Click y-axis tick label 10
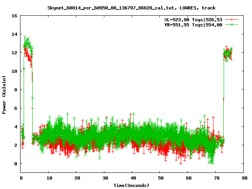 coord(14,71)
